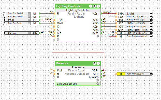Toggle Fam Rm Bed Go circle indicator
The height and width of the screenshot is (100, 161).
point(29,13)
